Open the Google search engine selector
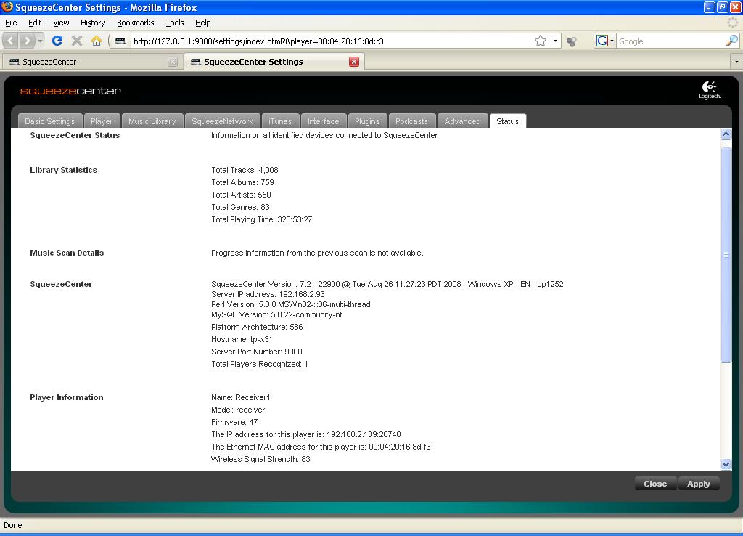 coord(604,41)
